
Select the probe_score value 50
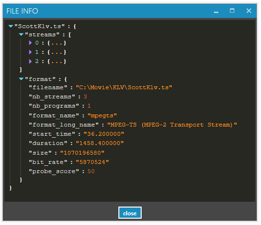(91, 171)
